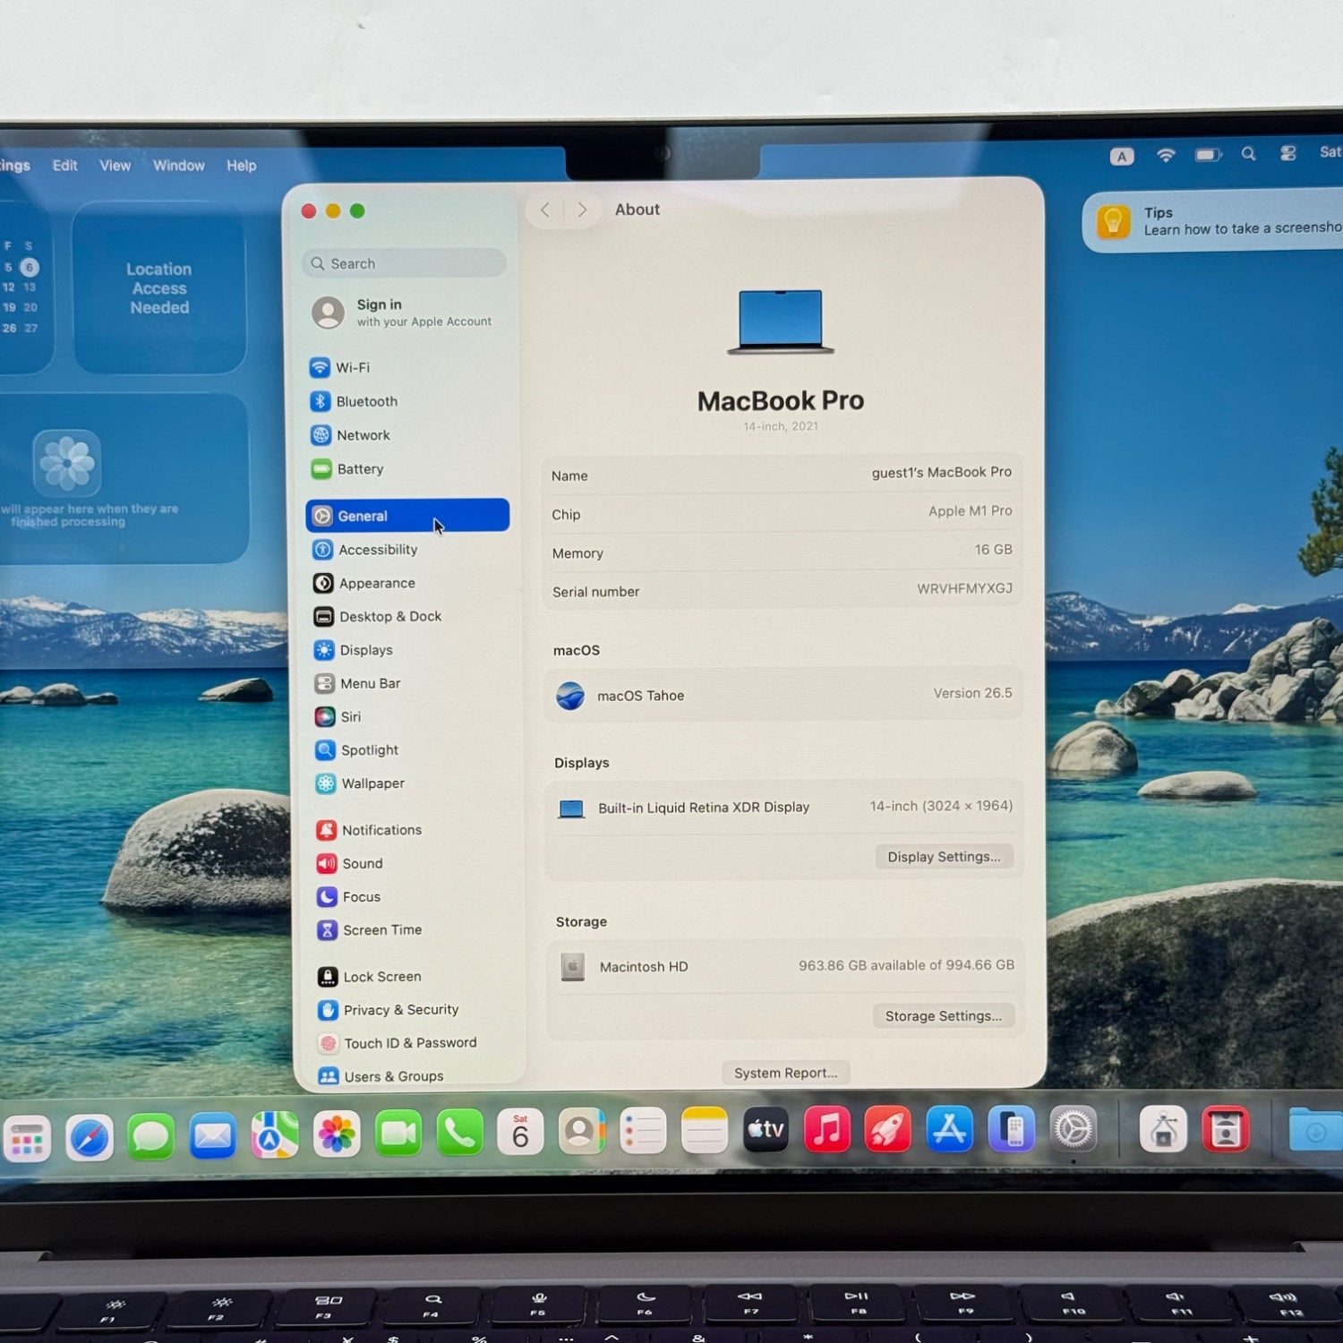Select Displays in the sidebar

click(x=409, y=650)
